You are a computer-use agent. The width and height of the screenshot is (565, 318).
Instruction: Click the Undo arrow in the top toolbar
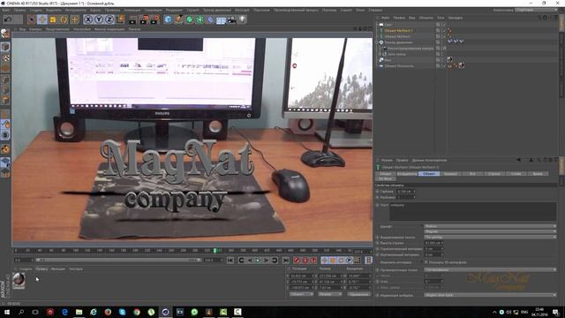tap(8, 19)
